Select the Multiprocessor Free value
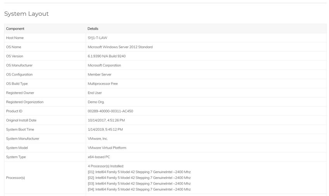This screenshot has height=196, width=329. click(103, 84)
